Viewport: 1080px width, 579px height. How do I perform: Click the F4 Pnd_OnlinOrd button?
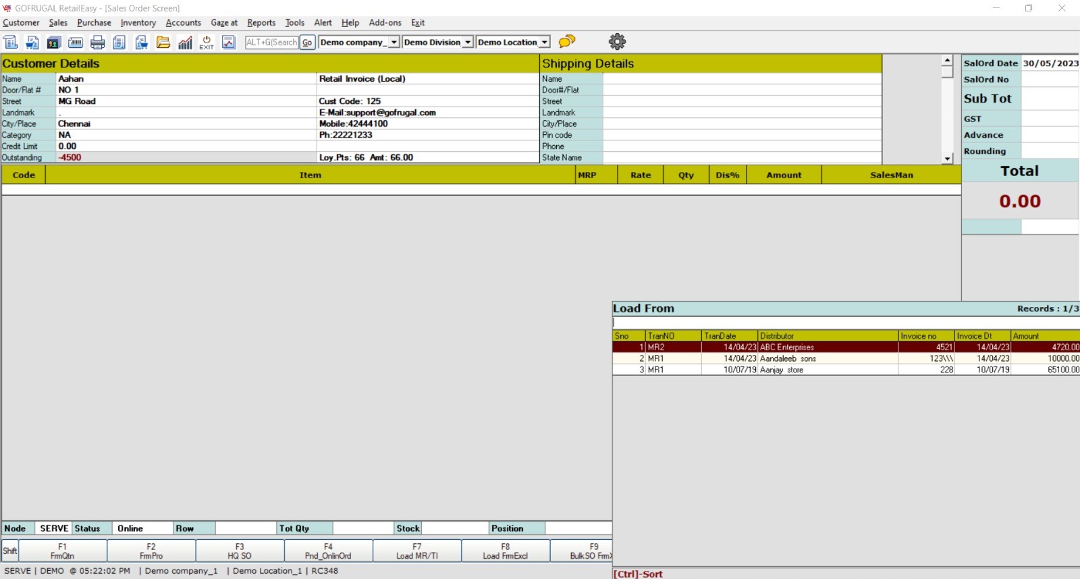coord(328,551)
